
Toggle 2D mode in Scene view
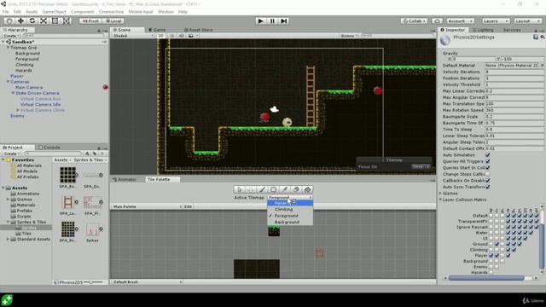[x=161, y=36]
